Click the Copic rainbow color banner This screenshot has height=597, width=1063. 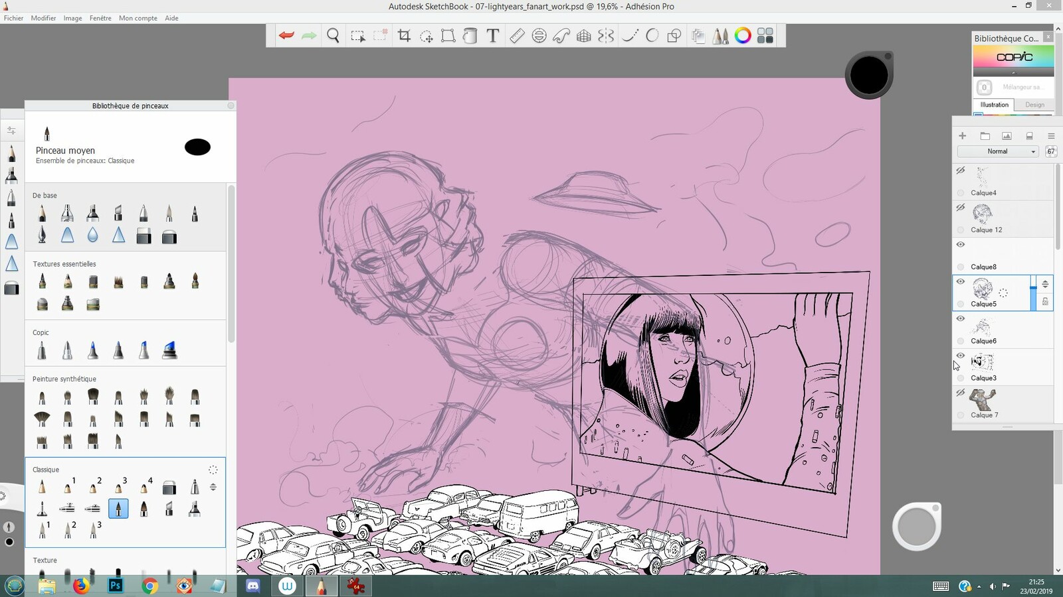[1013, 57]
